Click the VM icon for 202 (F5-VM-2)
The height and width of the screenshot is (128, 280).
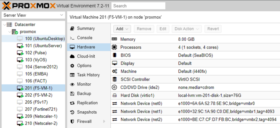point(20,95)
